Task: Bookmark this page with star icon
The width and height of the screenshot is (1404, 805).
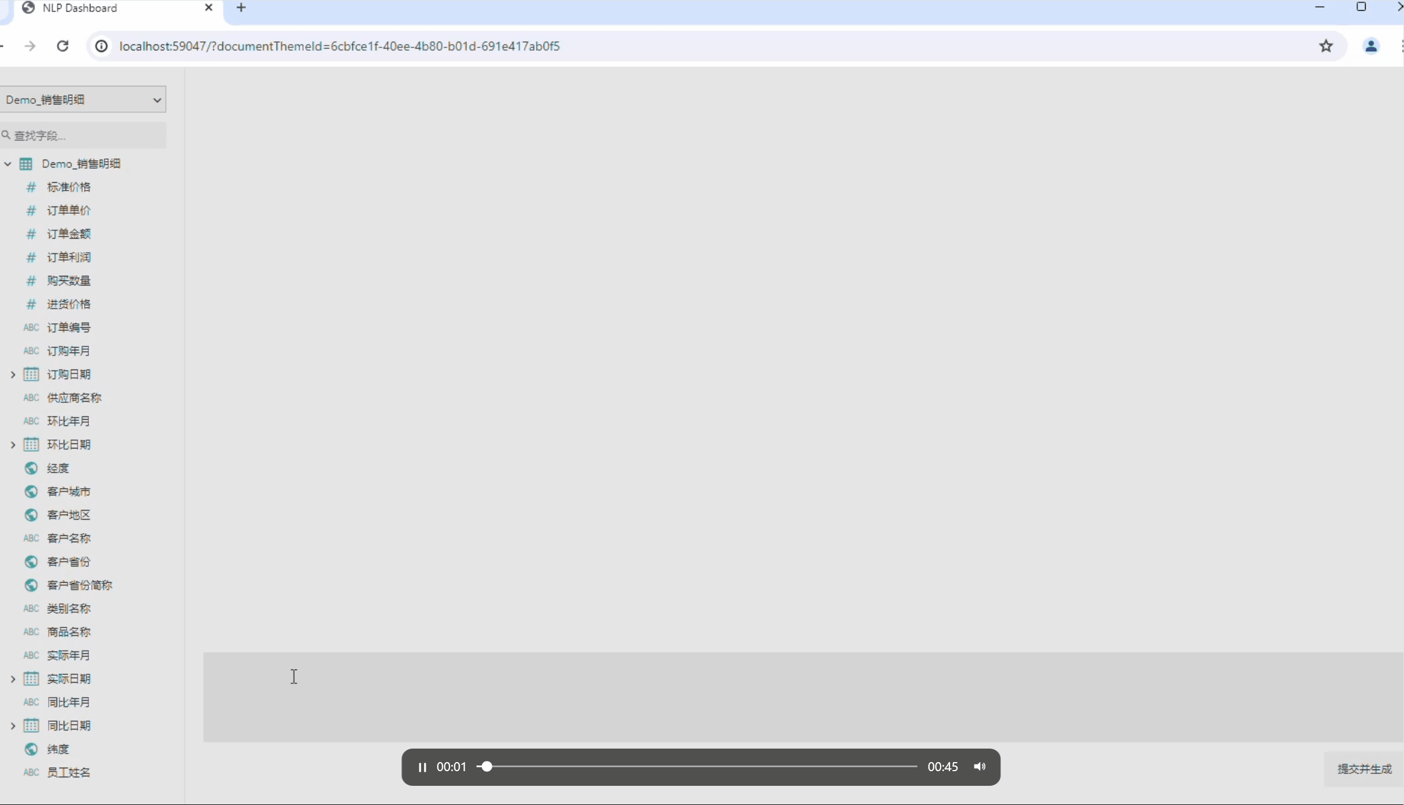Action: click(1326, 46)
